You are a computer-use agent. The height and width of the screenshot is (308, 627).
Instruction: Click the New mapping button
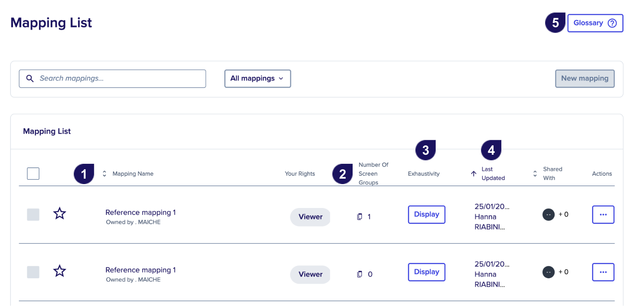click(585, 79)
